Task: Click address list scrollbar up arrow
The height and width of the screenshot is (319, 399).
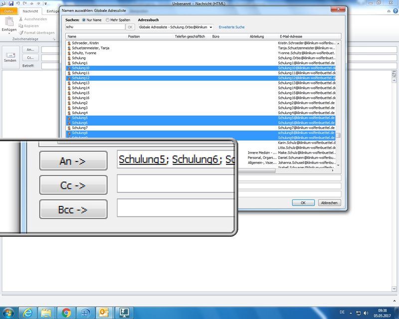Action: tap(338, 44)
